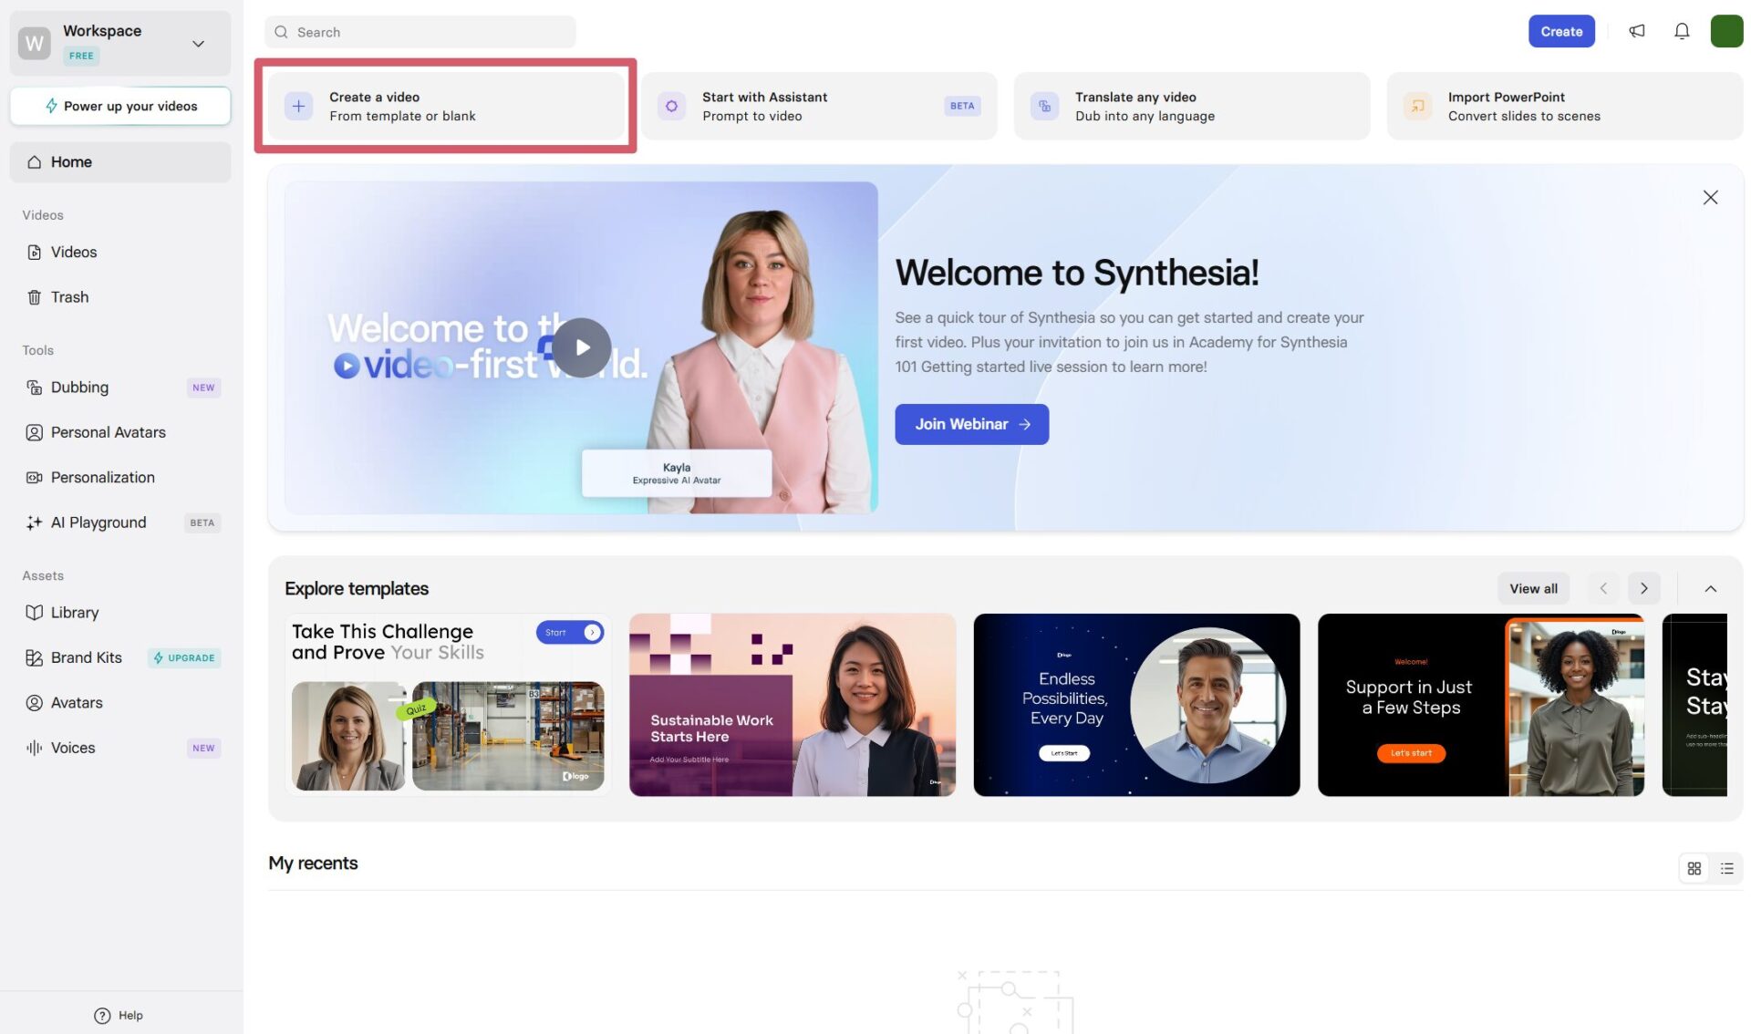Select Translate any video card
Viewport: 1751px width, 1034px height.
1192,106
